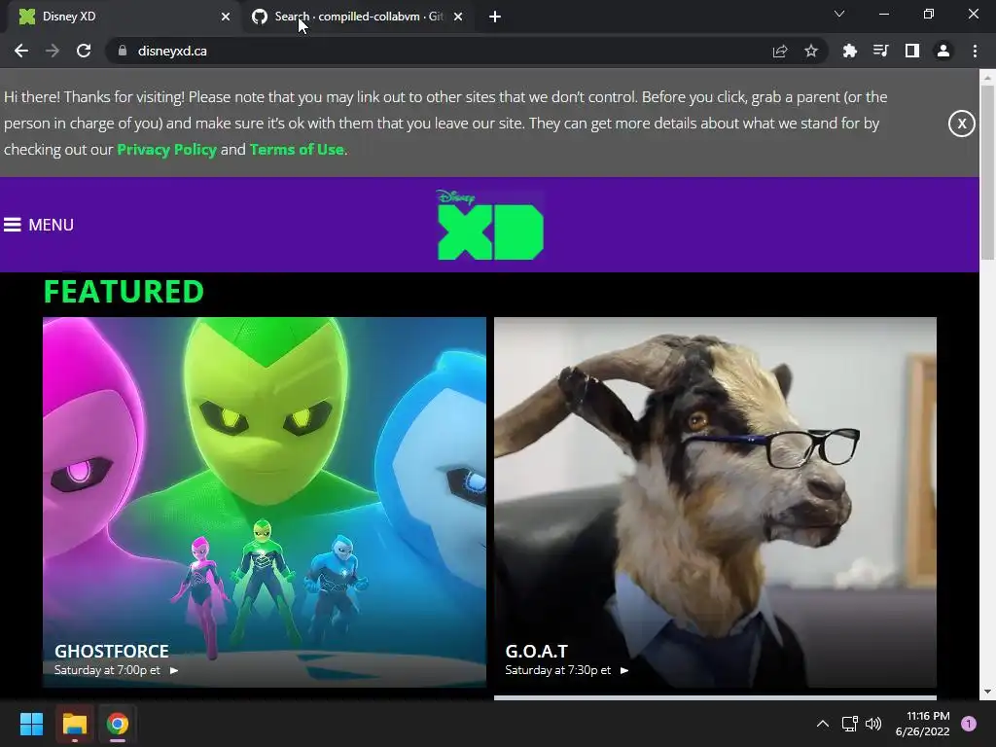Open a new browser tab
The image size is (996, 747).
click(x=495, y=17)
